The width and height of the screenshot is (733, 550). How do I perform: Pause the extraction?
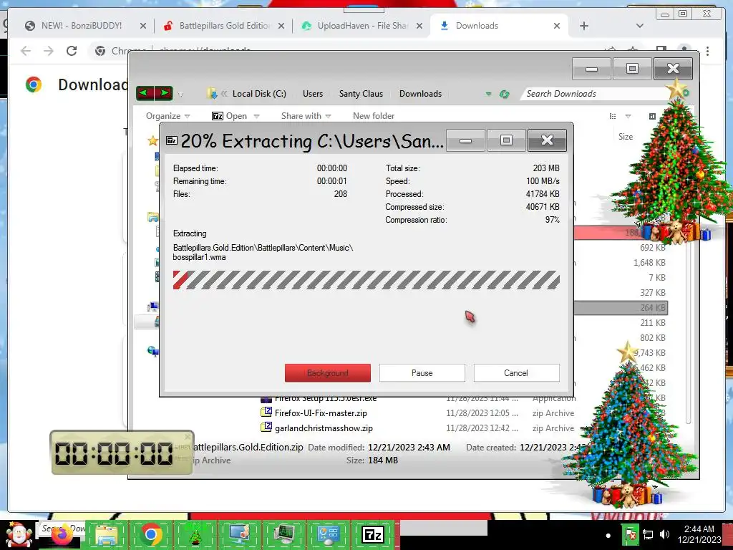tap(422, 372)
